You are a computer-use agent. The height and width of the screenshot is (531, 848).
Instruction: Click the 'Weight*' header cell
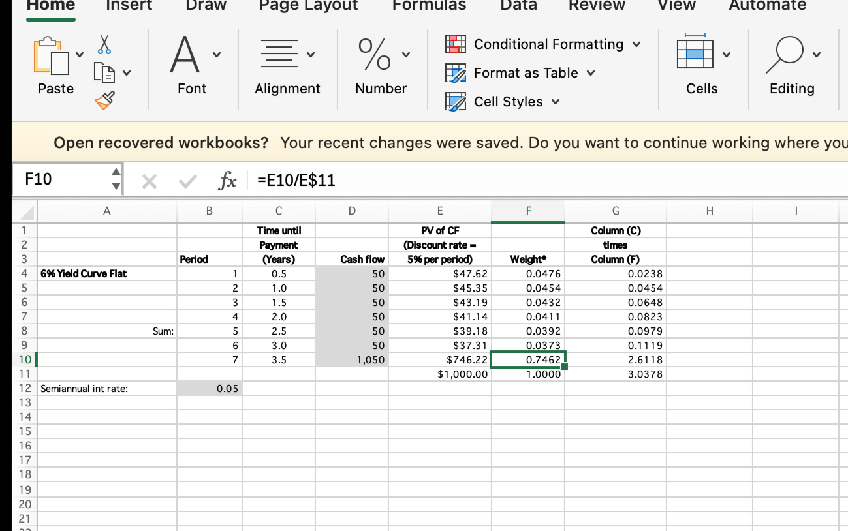coord(528,259)
